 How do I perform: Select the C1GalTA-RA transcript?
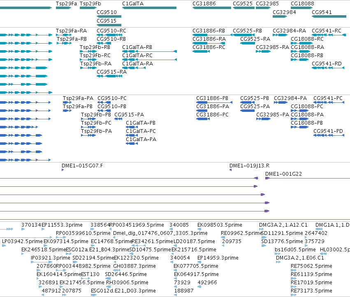(x=134, y=68)
